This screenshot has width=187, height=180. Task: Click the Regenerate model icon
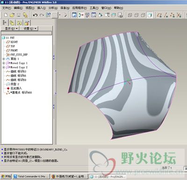pos(49,15)
